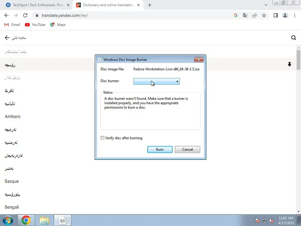Reload the Yandex Translate page
301x226 pixels.
point(25,15)
